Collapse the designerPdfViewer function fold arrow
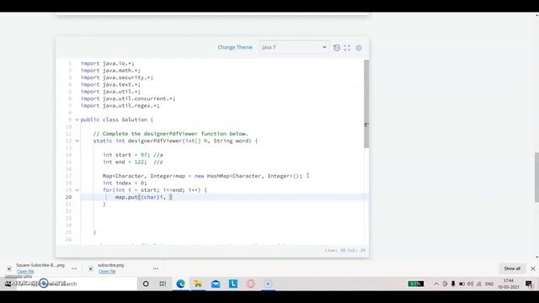The width and height of the screenshot is (539, 303). (77, 141)
